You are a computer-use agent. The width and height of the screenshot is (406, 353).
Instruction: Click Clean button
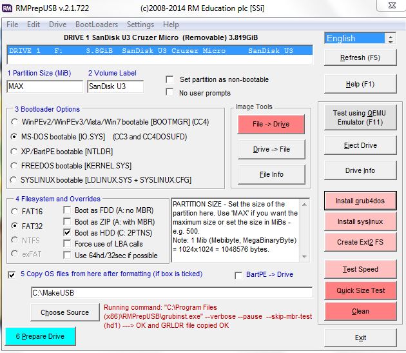360,311
